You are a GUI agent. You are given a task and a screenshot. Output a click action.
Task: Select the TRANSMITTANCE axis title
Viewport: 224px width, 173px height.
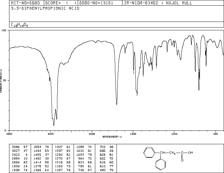tap(1, 81)
